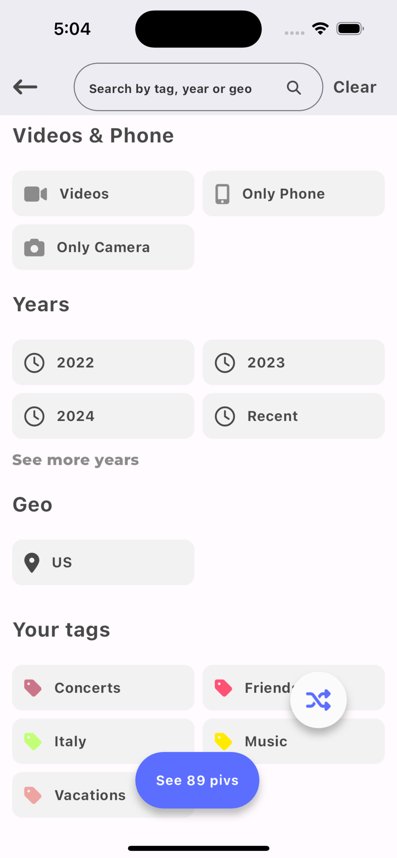Select the Concerts tag
Image resolution: width=397 pixels, height=858 pixels.
(x=103, y=688)
